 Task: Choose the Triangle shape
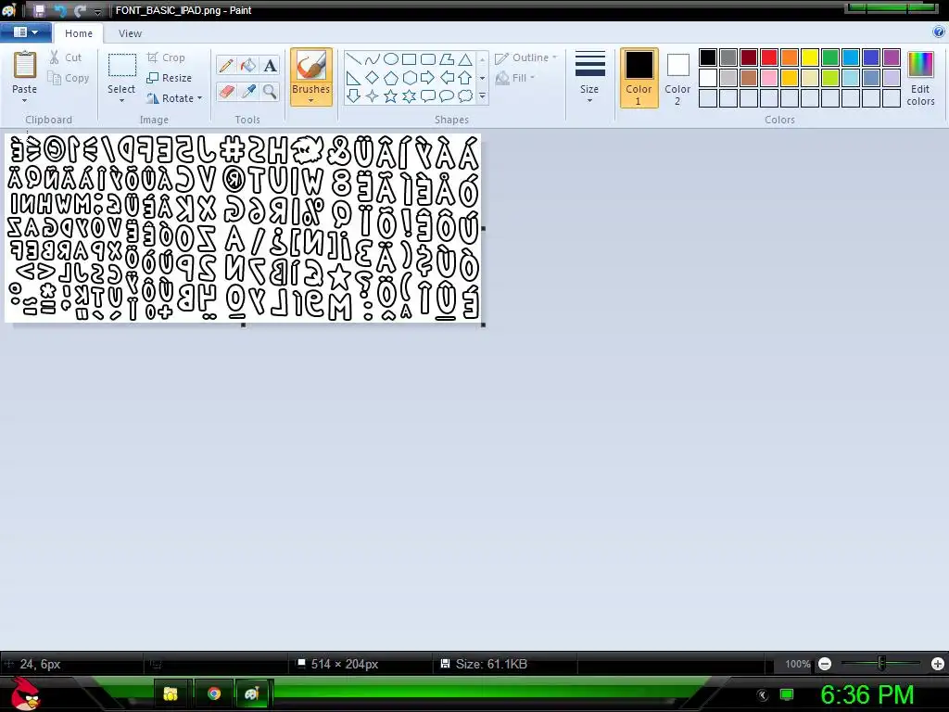(465, 58)
